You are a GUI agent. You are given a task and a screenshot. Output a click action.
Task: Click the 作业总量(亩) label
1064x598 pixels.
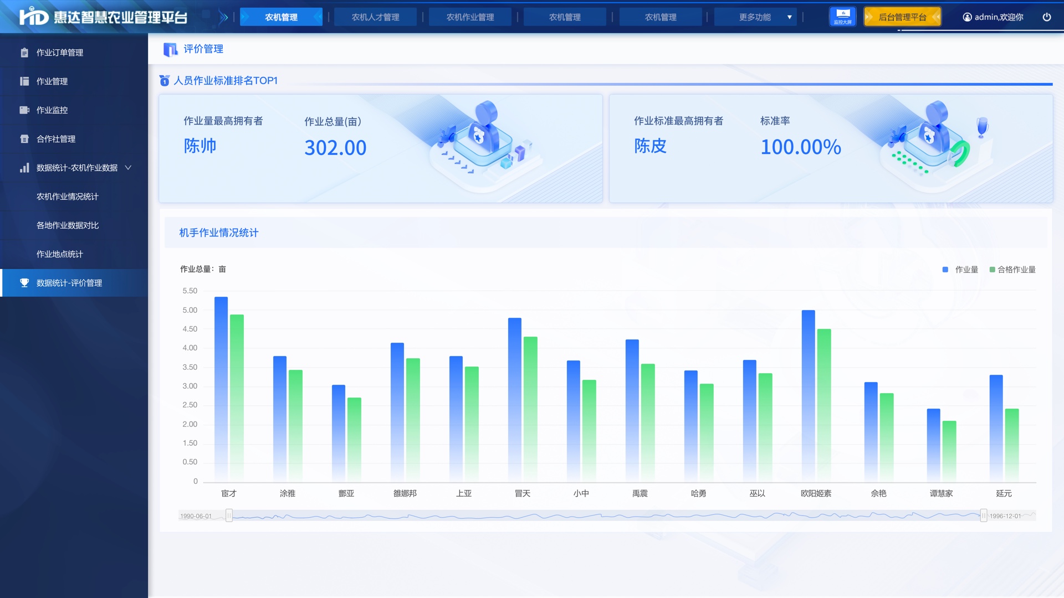coord(332,122)
